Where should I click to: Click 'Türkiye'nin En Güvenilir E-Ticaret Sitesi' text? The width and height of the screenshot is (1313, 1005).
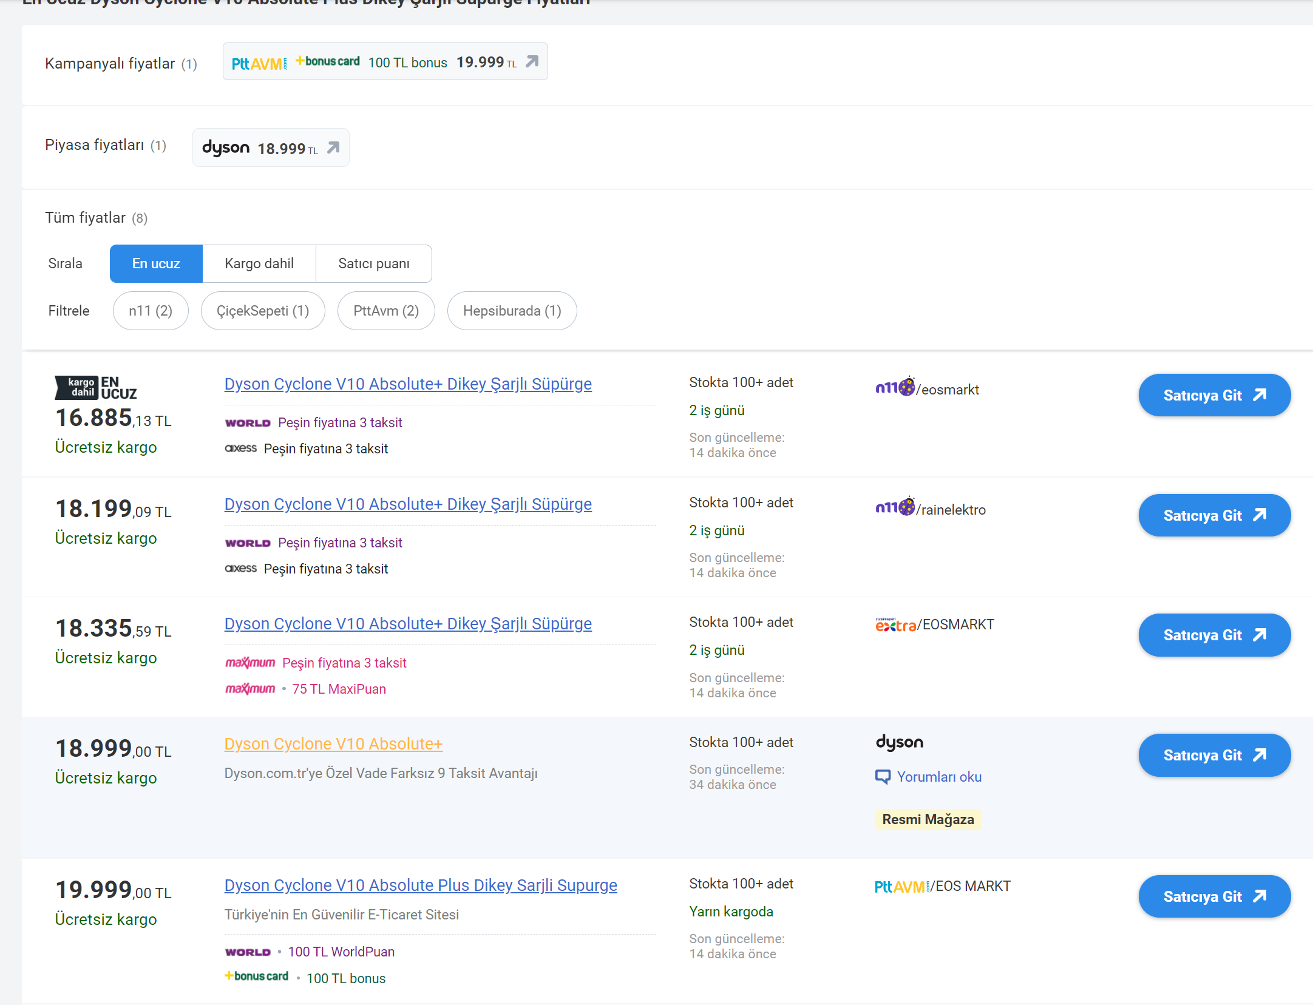pyautogui.click(x=341, y=915)
